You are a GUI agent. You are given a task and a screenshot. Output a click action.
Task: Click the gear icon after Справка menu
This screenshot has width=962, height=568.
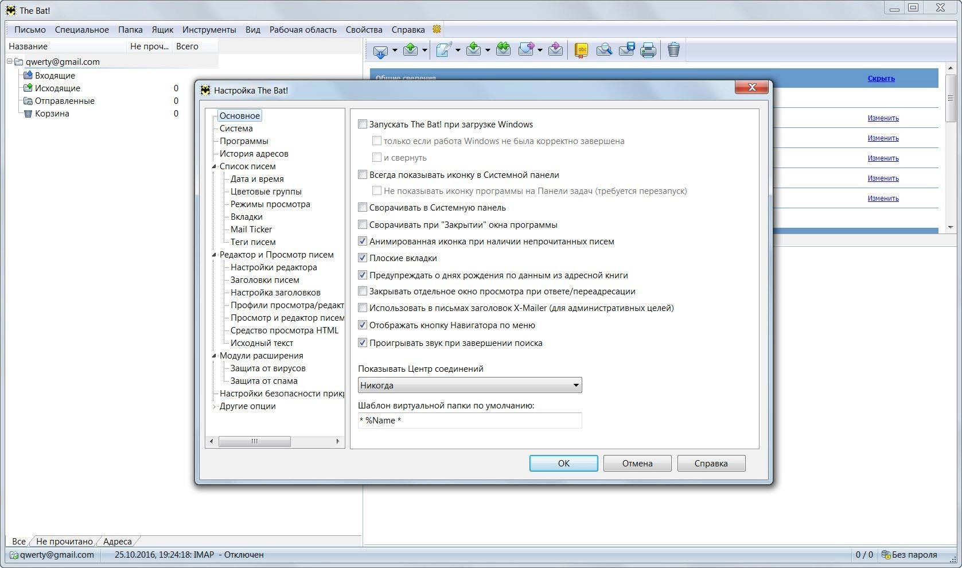[x=437, y=29]
